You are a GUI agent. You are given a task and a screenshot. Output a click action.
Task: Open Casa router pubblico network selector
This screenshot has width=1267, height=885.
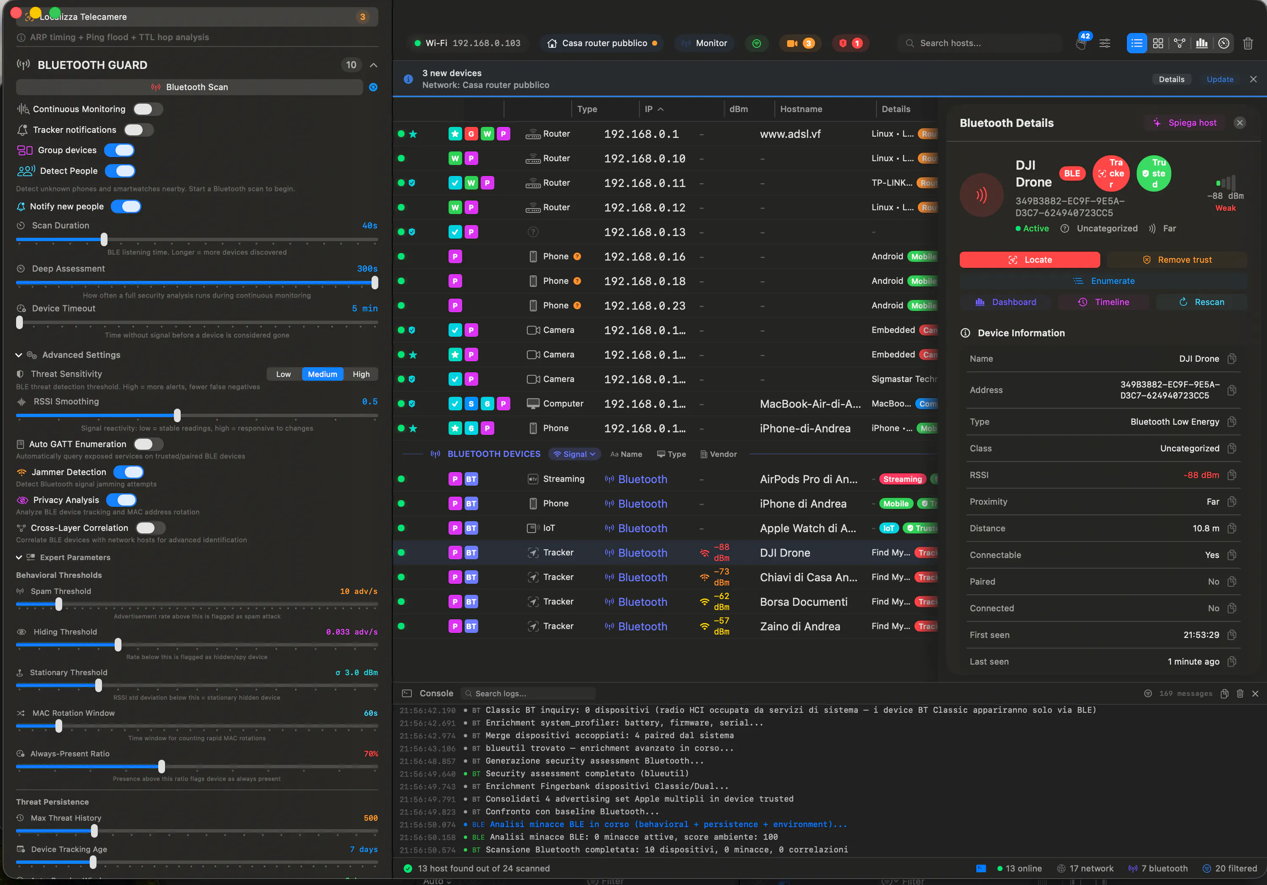pyautogui.click(x=601, y=43)
